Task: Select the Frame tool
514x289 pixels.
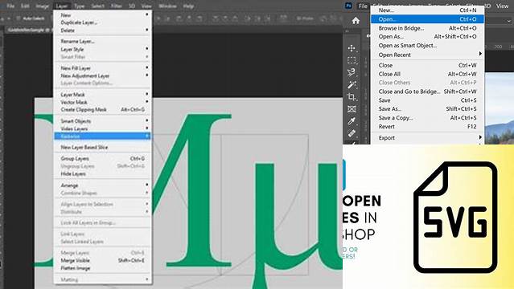Action: click(352, 108)
